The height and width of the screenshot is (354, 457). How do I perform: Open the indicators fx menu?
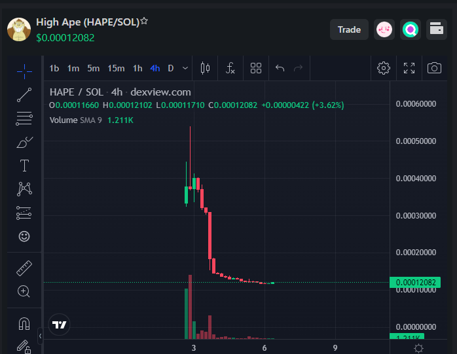coord(230,68)
